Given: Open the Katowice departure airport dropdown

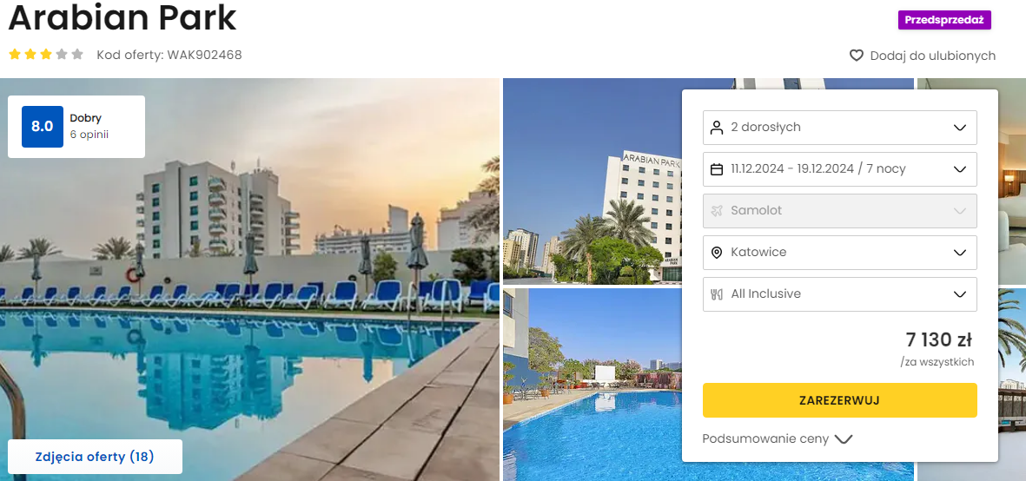Looking at the screenshot, I should click(839, 253).
